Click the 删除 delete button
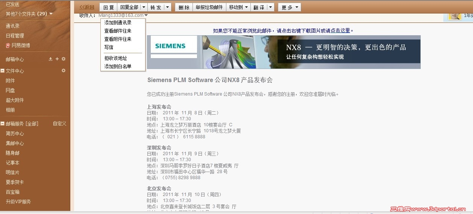The image size is (473, 214). pyautogui.click(x=184, y=7)
